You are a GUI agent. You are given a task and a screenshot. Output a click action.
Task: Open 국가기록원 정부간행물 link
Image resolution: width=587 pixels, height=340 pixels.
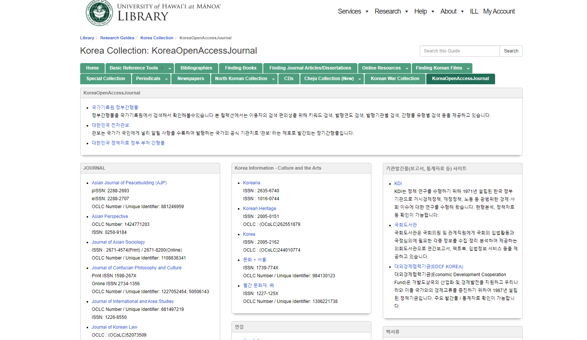point(115,107)
